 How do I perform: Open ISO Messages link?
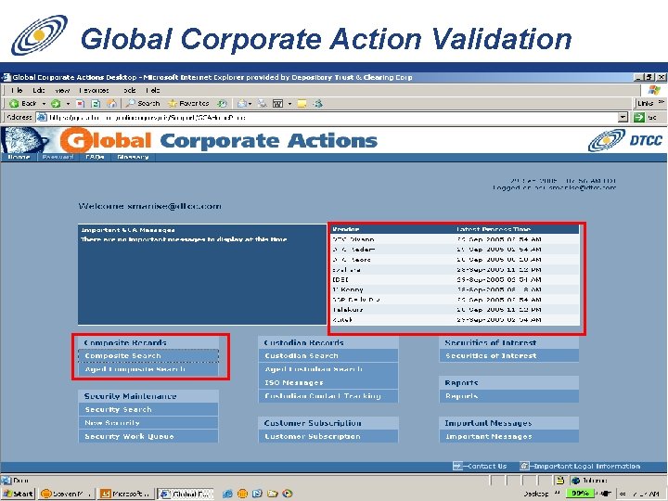click(328, 382)
